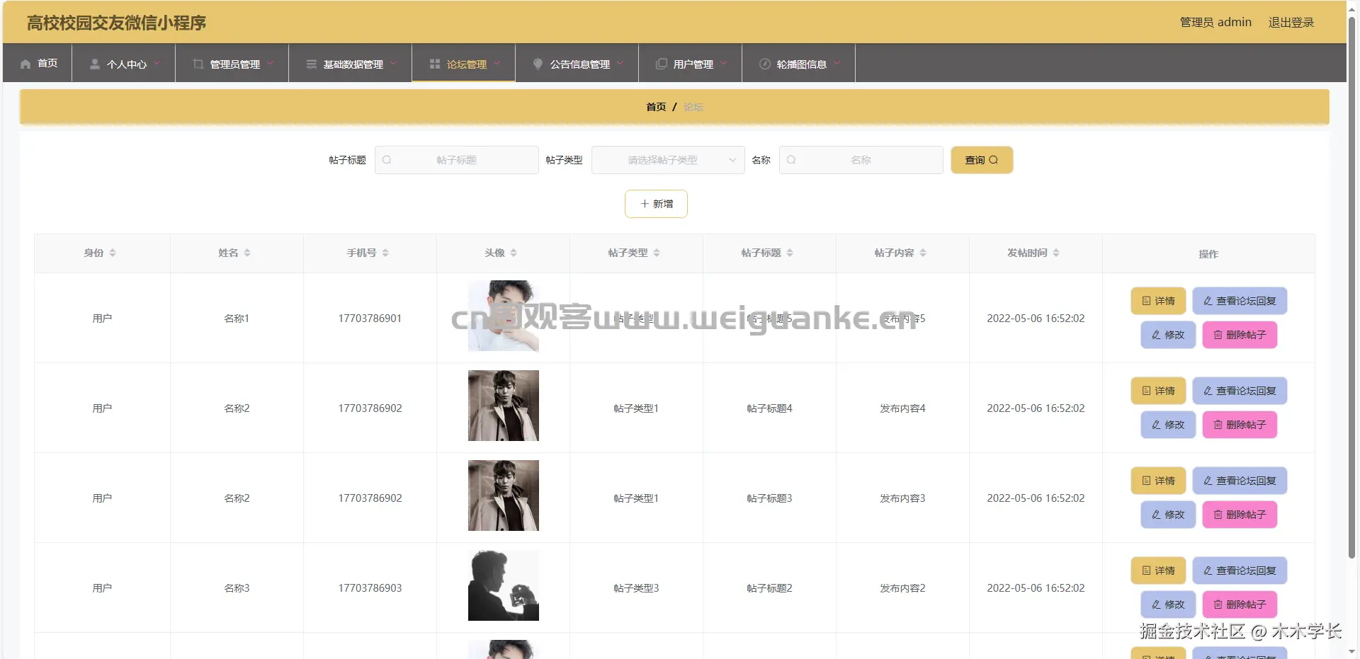Open the 个人中心 menu
This screenshot has height=659, width=1360.
click(124, 63)
